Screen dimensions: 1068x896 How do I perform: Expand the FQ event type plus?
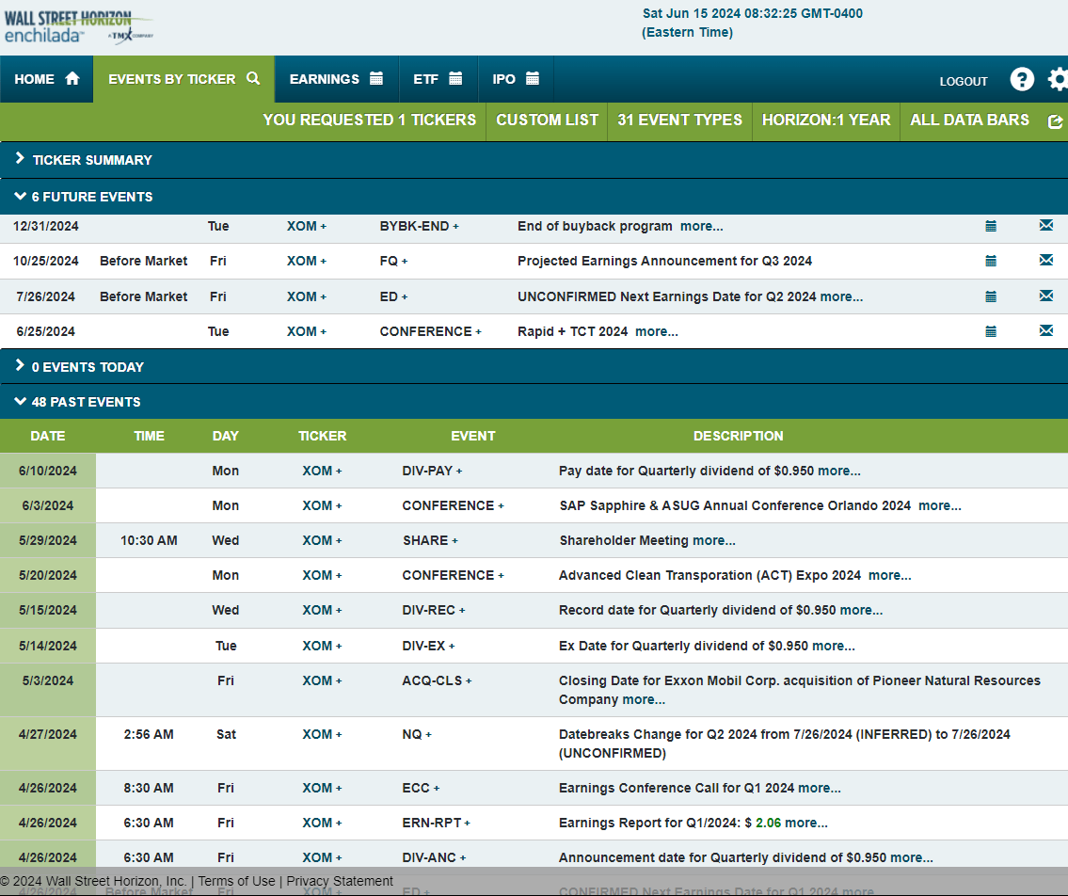point(405,261)
